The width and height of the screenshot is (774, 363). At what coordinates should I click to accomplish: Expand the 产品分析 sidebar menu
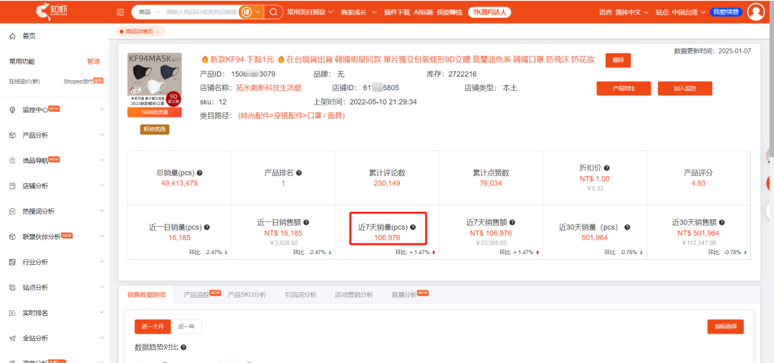[102, 135]
